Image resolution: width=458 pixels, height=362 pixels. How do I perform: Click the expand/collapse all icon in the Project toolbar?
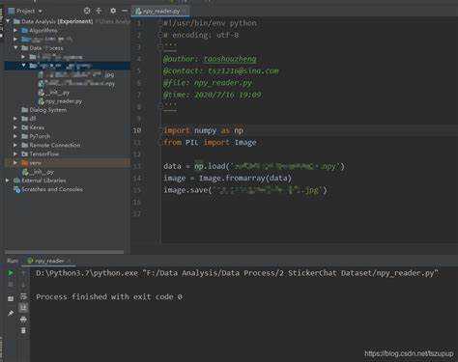[x=99, y=11]
